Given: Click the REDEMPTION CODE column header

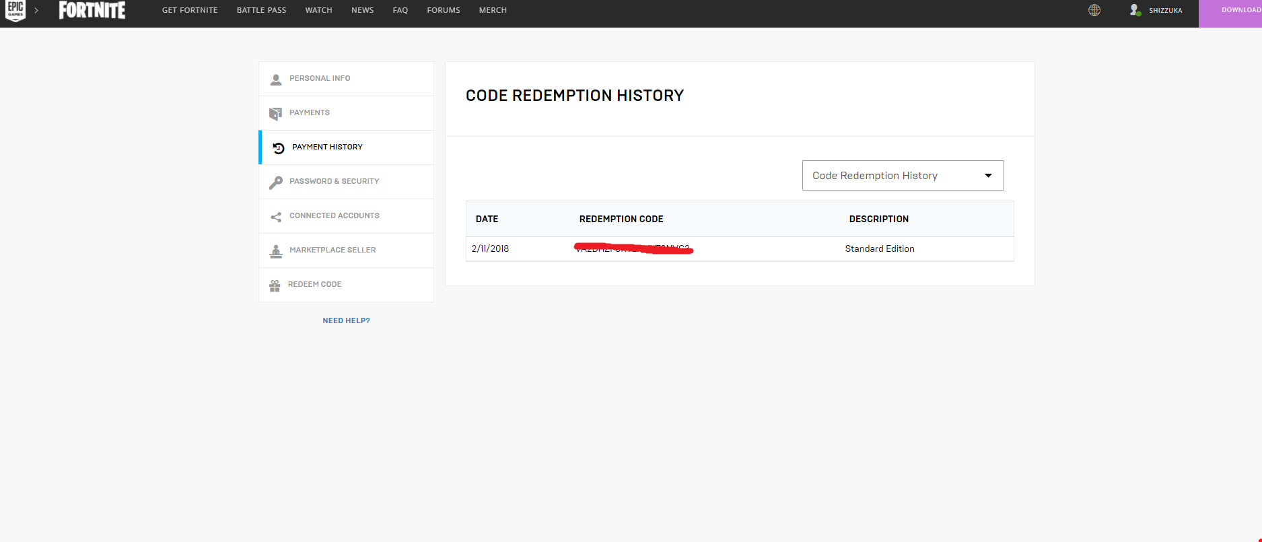Looking at the screenshot, I should coord(621,219).
